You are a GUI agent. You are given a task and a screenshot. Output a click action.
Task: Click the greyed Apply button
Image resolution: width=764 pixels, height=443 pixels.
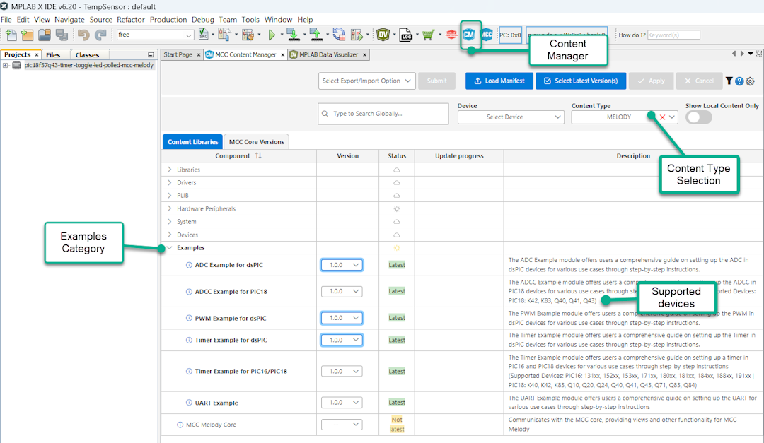[x=651, y=81]
